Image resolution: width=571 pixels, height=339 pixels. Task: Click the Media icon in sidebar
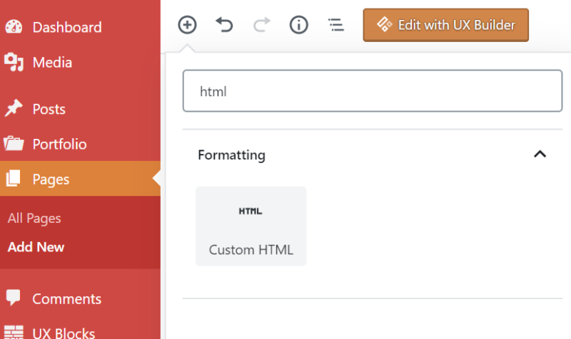tap(14, 63)
